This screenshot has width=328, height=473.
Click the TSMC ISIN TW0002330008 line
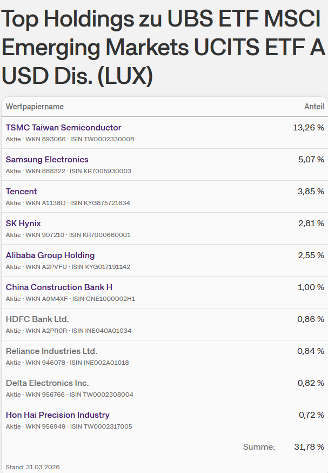click(70, 139)
